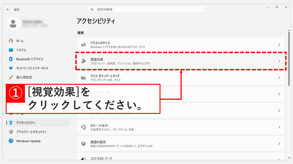
Task: Expand the 拡大鏡 row chevron
Action: tap(279, 111)
